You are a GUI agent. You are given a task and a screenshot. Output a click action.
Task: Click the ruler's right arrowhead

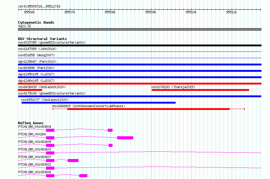(x=261, y=9)
